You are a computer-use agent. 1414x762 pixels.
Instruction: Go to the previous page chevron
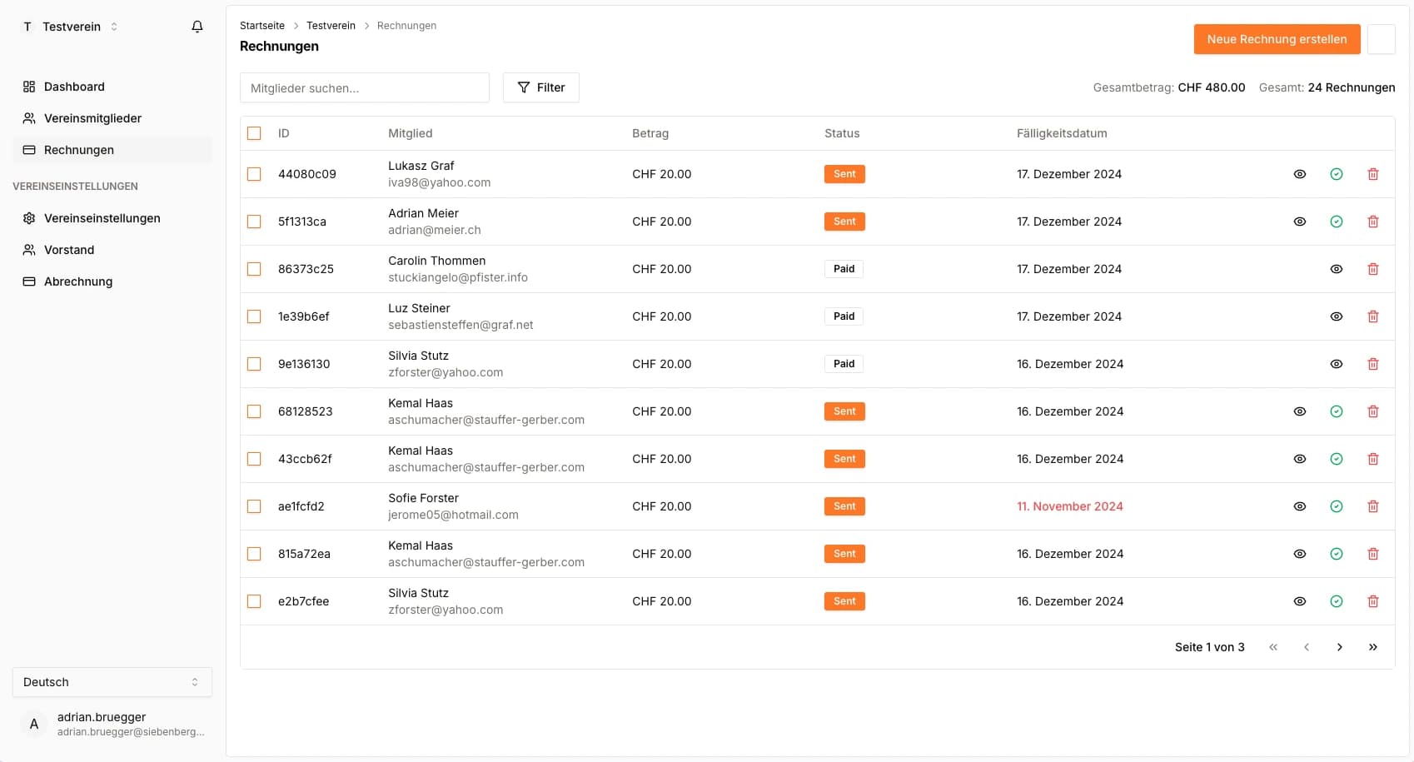pyautogui.click(x=1307, y=647)
